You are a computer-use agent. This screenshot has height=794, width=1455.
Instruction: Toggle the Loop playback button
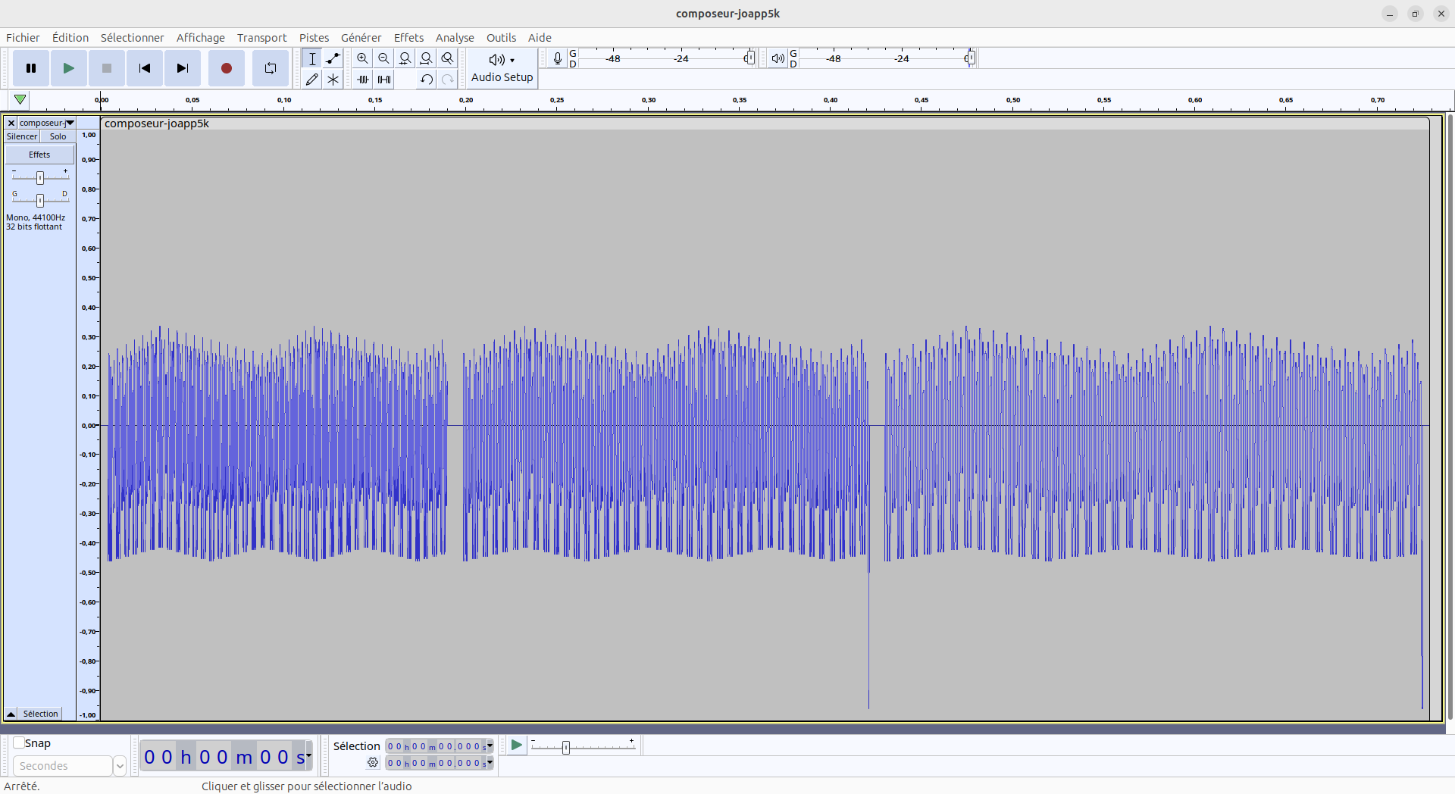point(270,68)
